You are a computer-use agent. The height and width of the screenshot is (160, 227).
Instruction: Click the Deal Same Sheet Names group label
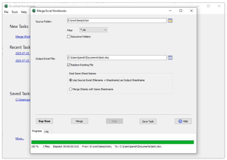82,73
